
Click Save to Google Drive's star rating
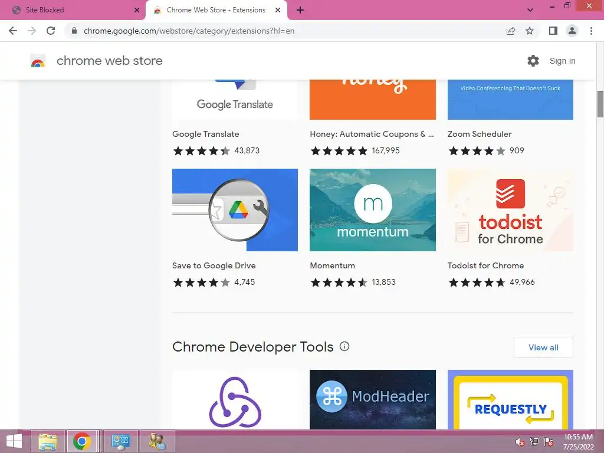202,283
